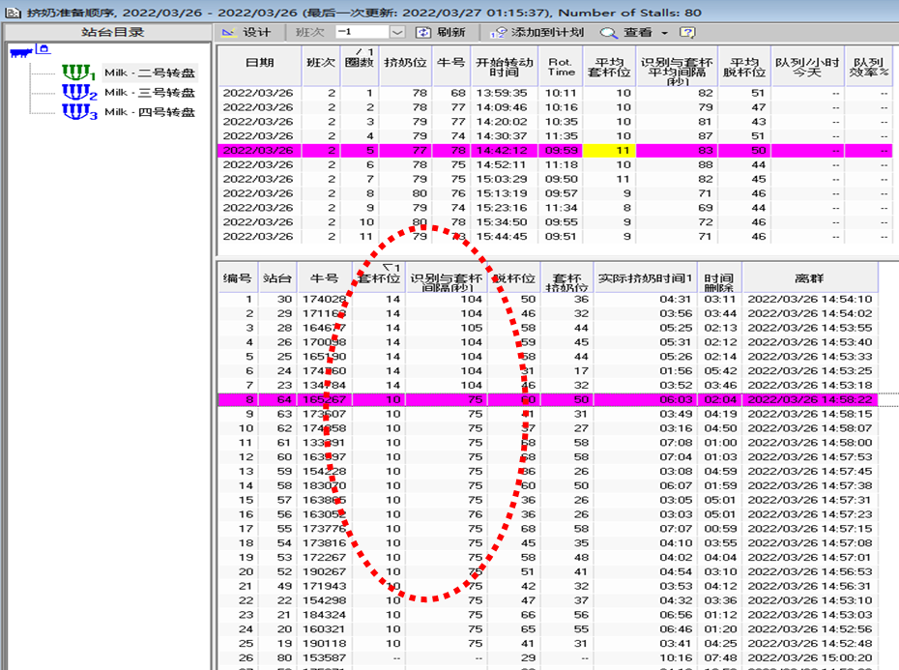Sort by 离群 column header
Viewport: 899px width, 670px height.
pyautogui.click(x=809, y=278)
